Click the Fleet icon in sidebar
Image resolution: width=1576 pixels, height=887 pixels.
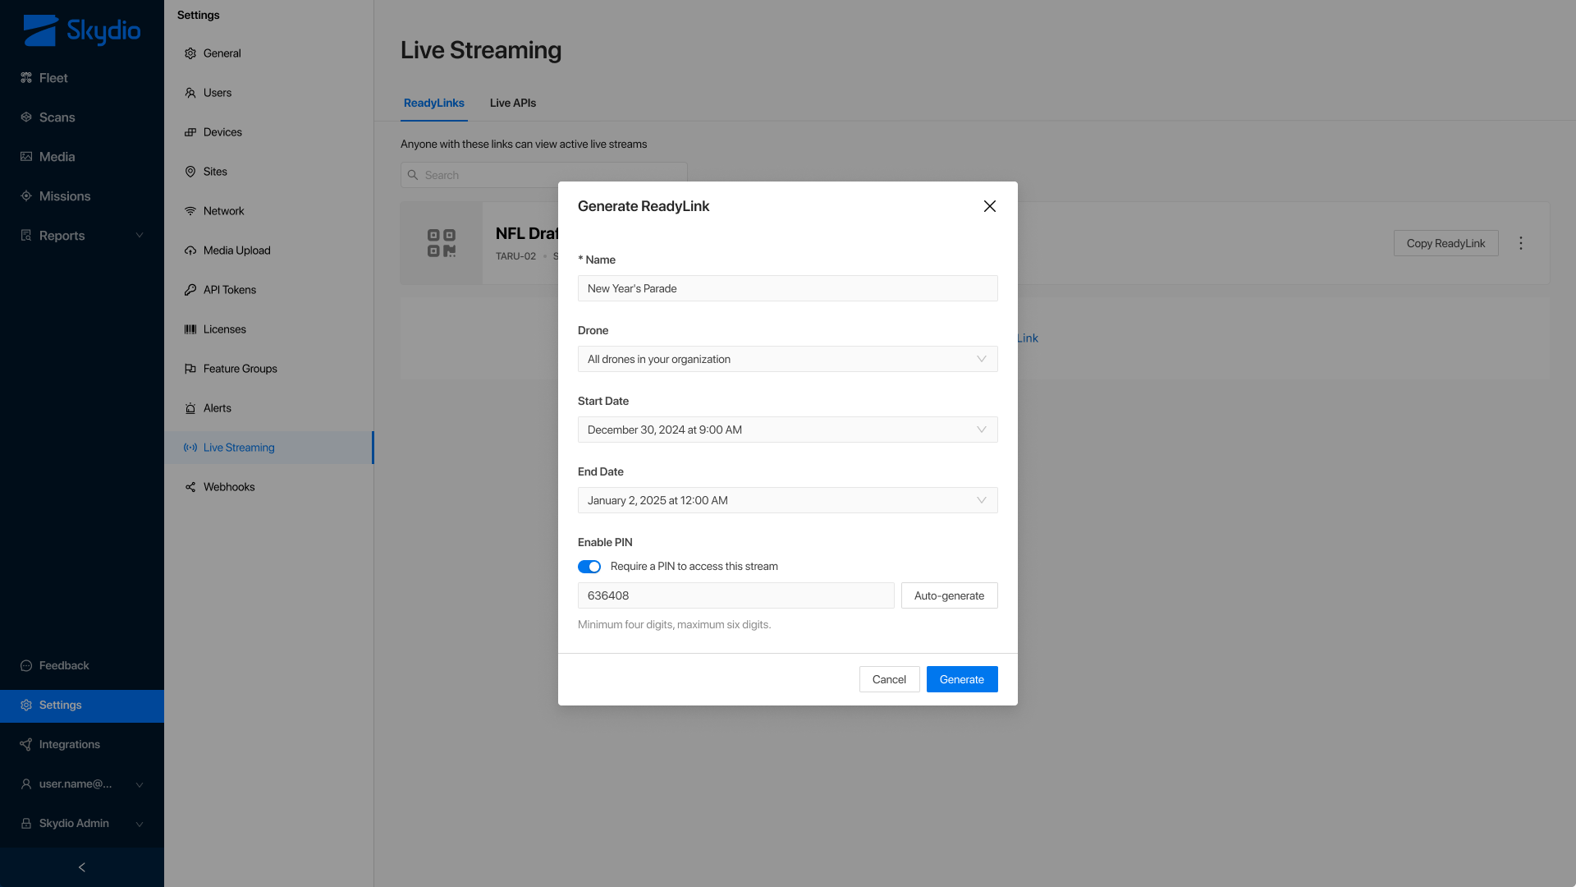click(26, 78)
